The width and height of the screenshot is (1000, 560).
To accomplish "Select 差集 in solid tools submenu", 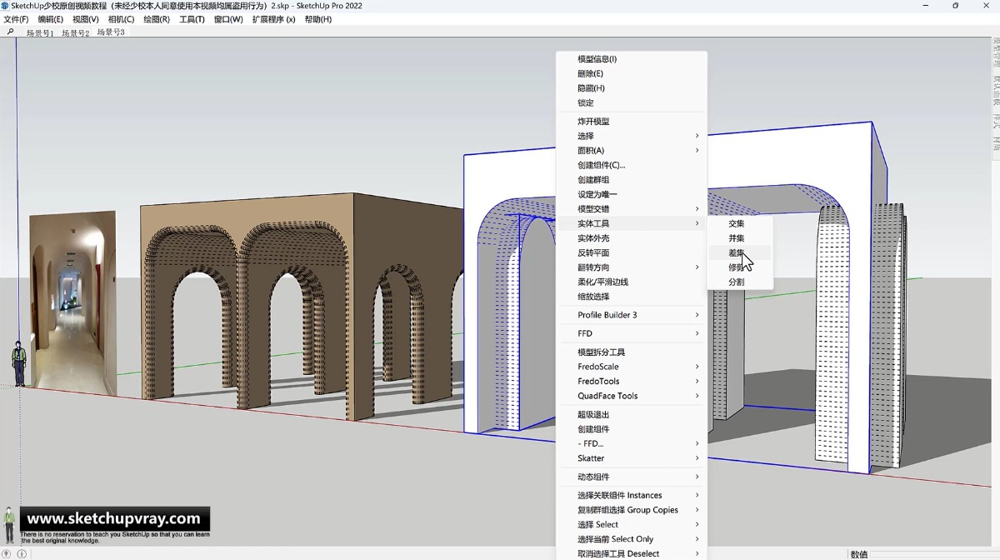I will pyautogui.click(x=739, y=253).
